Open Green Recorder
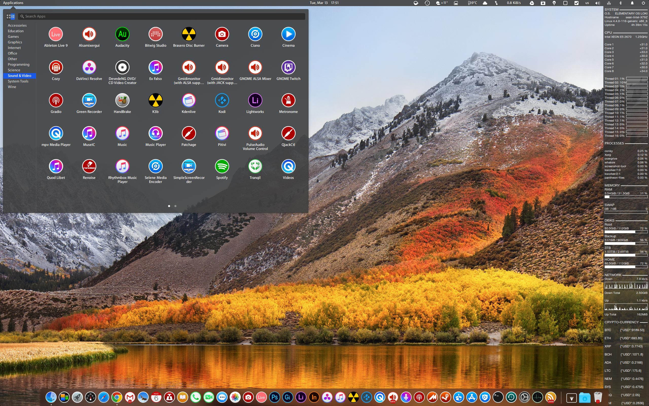Viewport: 649px width, 406px height. pyautogui.click(x=89, y=103)
